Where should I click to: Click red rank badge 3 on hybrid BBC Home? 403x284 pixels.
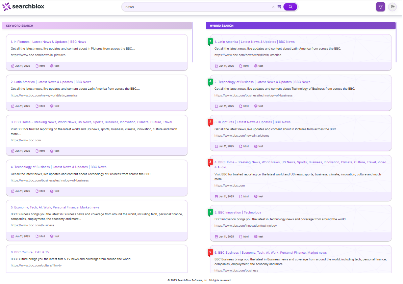(x=211, y=162)
